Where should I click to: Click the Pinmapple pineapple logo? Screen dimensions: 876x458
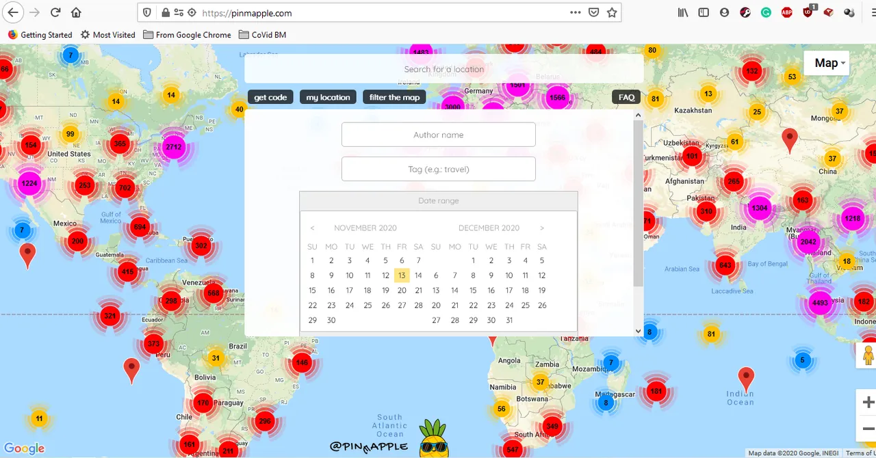[x=433, y=438]
